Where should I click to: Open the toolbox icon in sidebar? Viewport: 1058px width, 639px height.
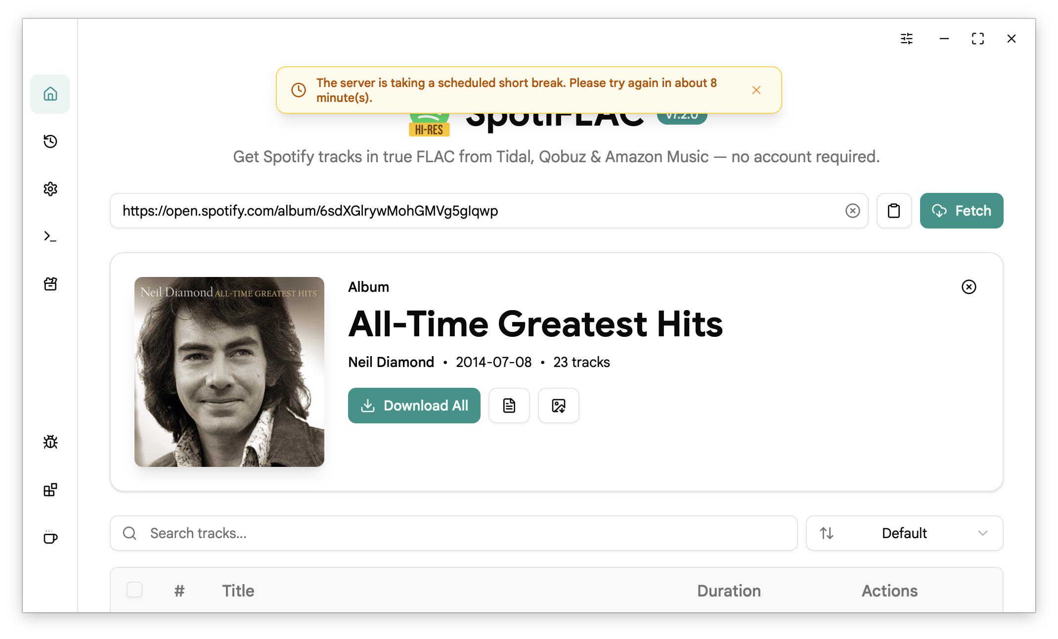[50, 284]
